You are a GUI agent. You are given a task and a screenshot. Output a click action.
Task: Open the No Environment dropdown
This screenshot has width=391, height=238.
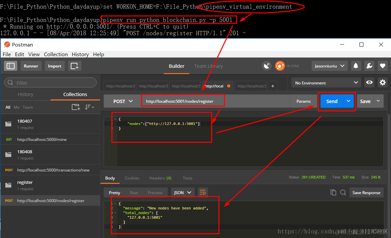[326, 82]
